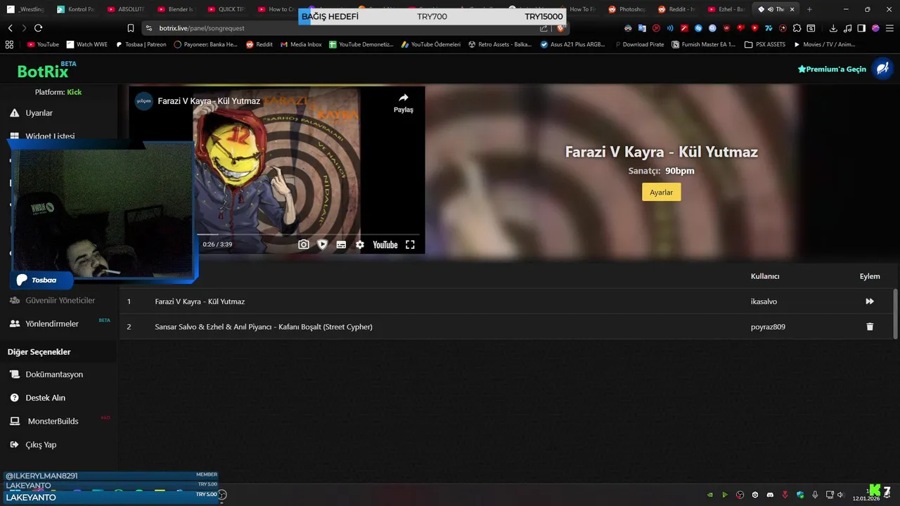Click the camera screenshot icon in the player
The height and width of the screenshot is (506, 900).
pyautogui.click(x=304, y=245)
